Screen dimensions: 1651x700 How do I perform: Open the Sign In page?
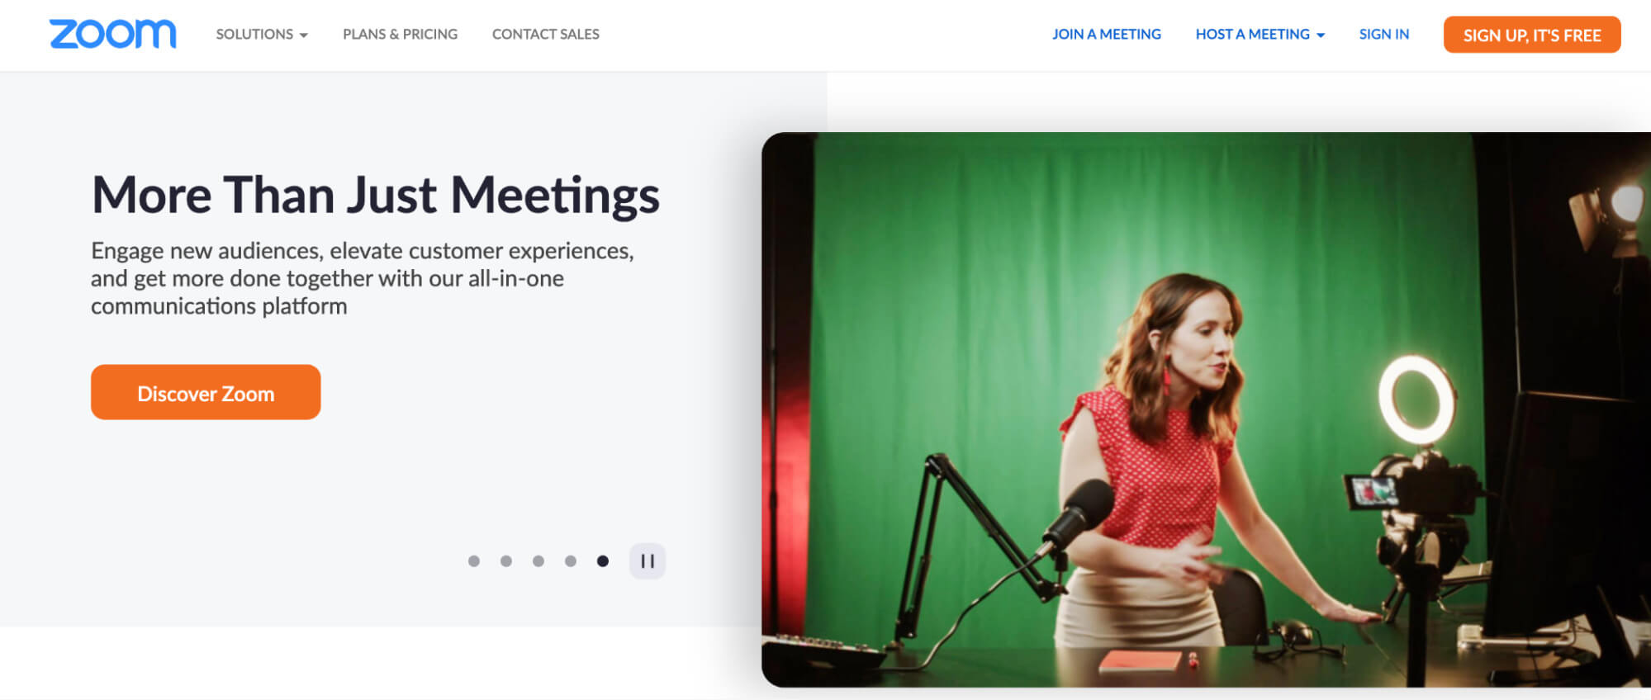coord(1384,34)
